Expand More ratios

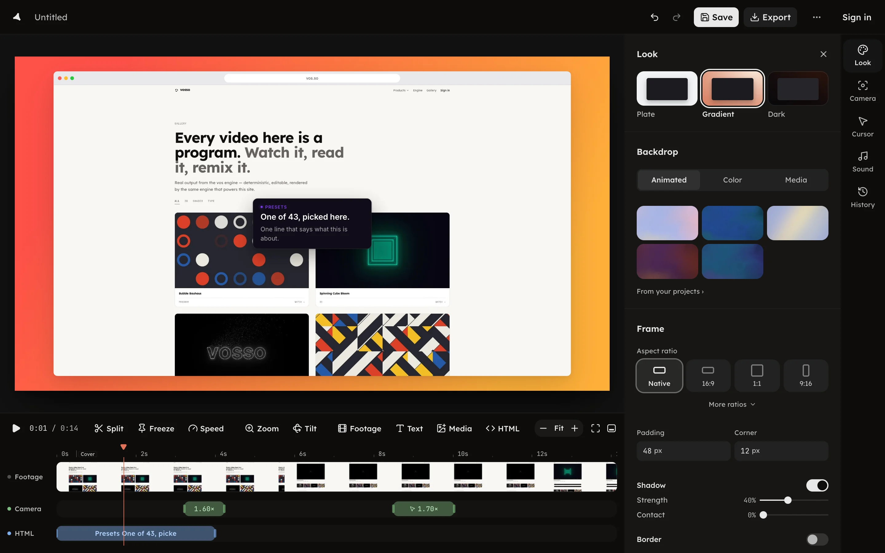point(732,404)
